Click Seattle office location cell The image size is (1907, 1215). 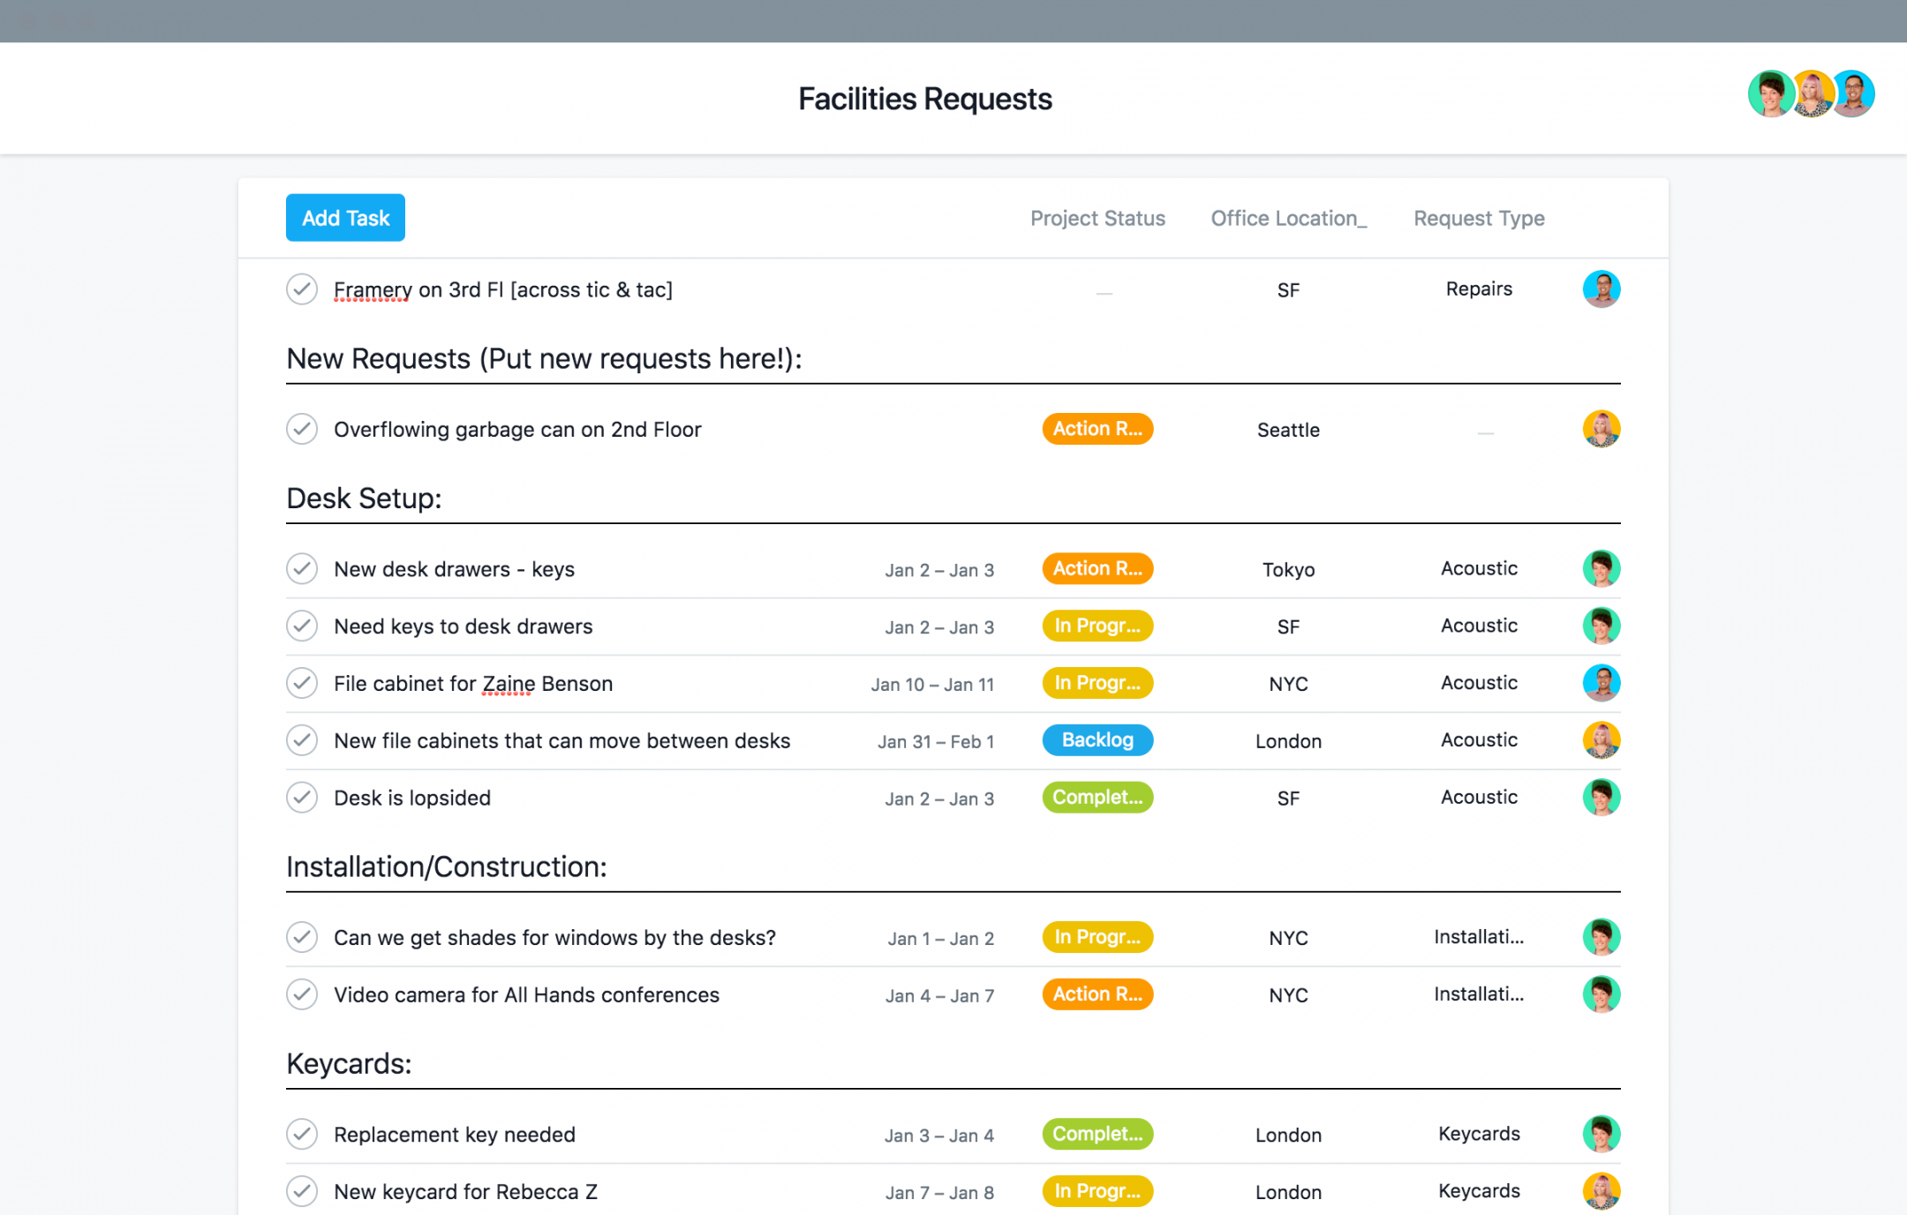[x=1288, y=430]
